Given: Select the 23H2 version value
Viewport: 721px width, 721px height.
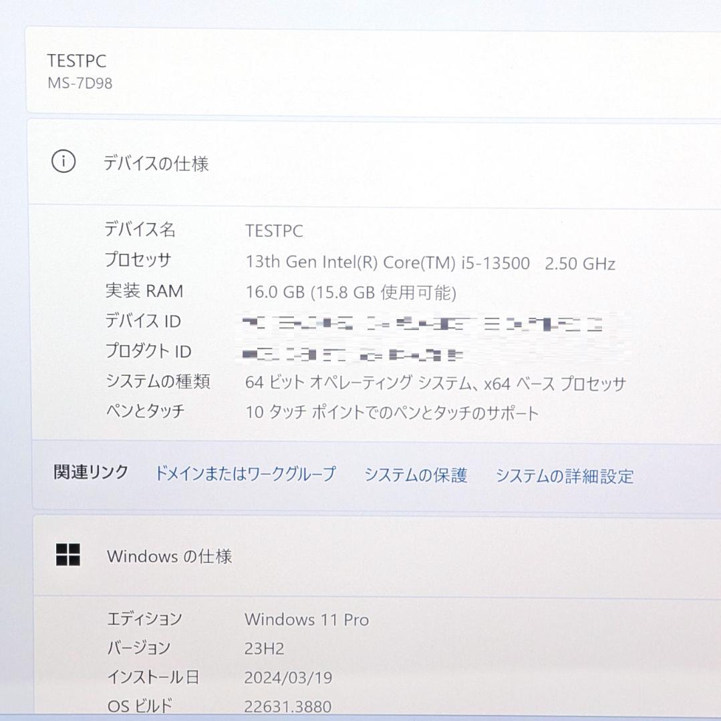Looking at the screenshot, I should [x=264, y=649].
